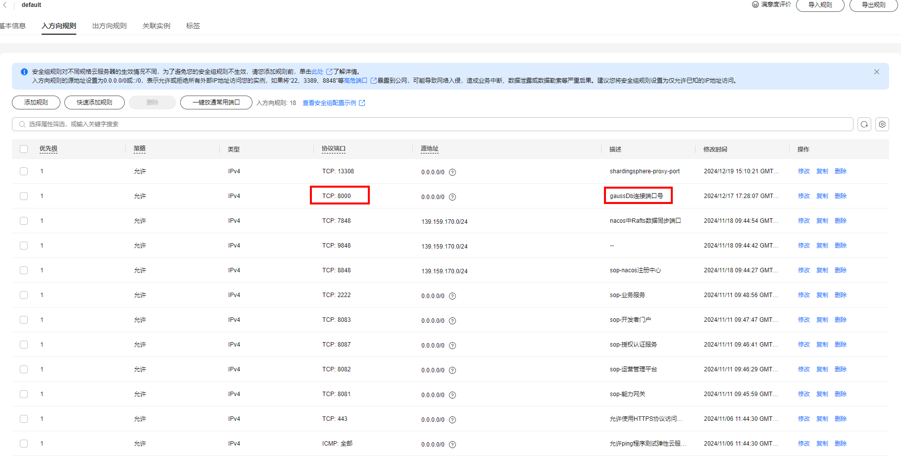The width and height of the screenshot is (901, 456).
Task: Click the 导入规则 button
Action: 820,5
